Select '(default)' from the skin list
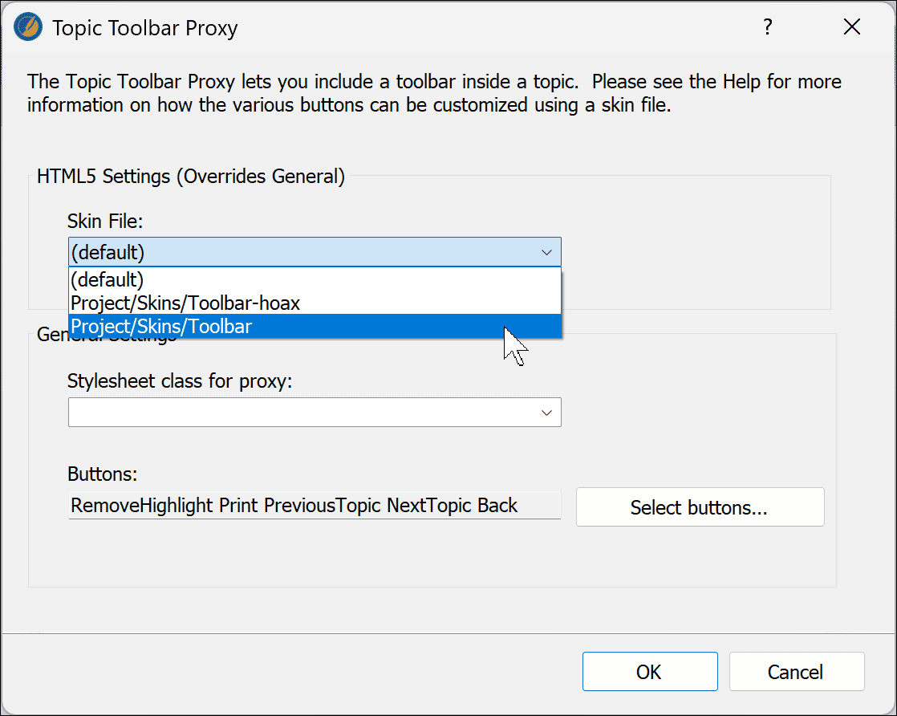Viewport: 897px width, 716px height. 107,279
